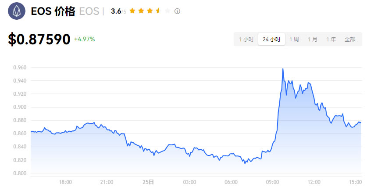Click the info icon beside the rating

click(x=177, y=11)
